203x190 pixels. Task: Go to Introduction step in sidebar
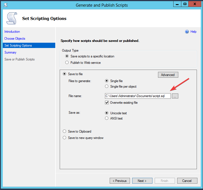[x=12, y=32]
